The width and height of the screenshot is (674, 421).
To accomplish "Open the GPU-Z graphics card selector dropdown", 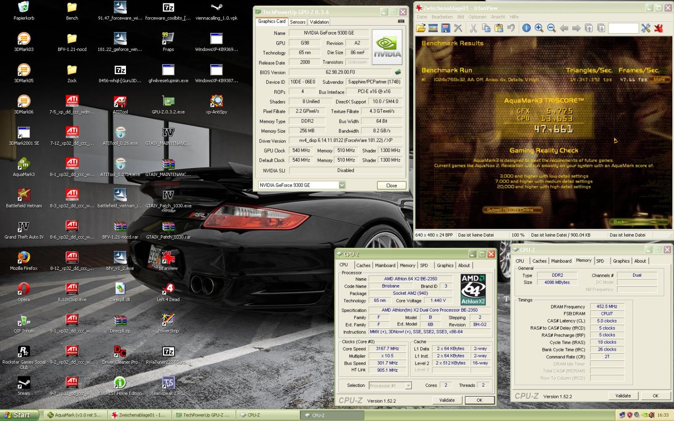I will pos(342,185).
